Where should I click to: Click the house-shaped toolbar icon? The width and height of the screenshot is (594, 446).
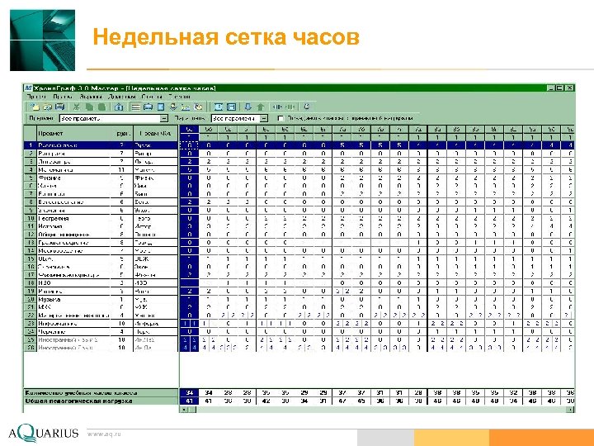pos(119,107)
